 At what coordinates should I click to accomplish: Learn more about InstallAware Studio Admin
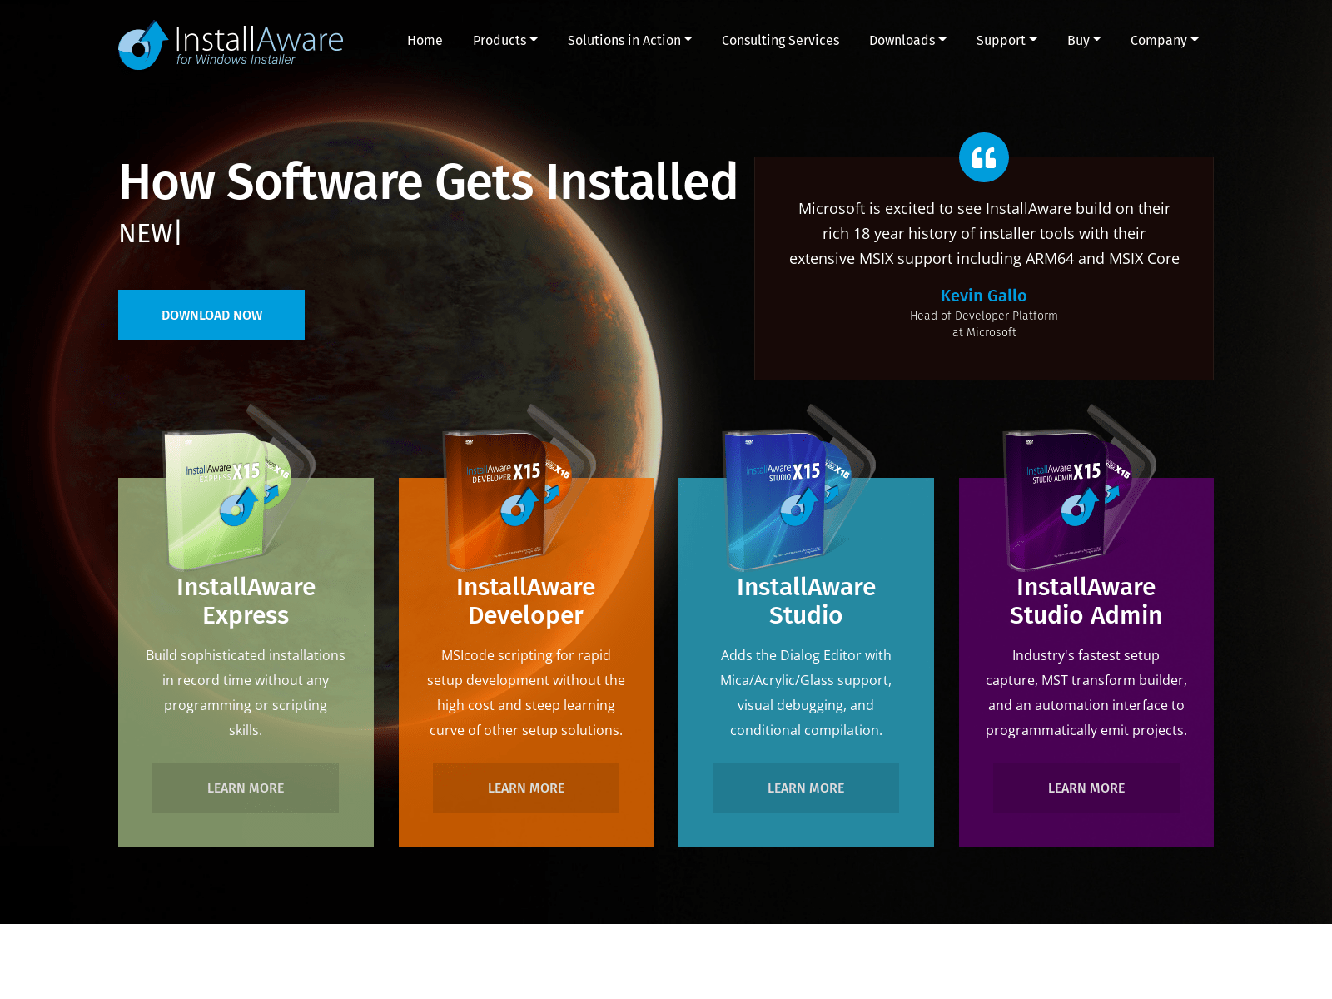(x=1086, y=788)
